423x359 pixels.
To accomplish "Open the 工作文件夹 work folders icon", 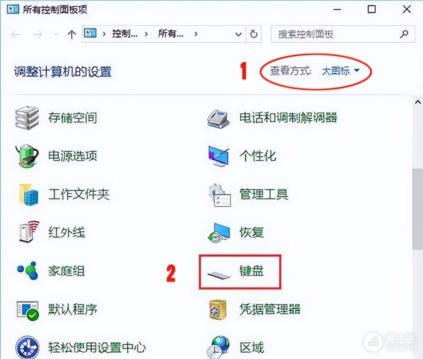I will (x=28, y=194).
